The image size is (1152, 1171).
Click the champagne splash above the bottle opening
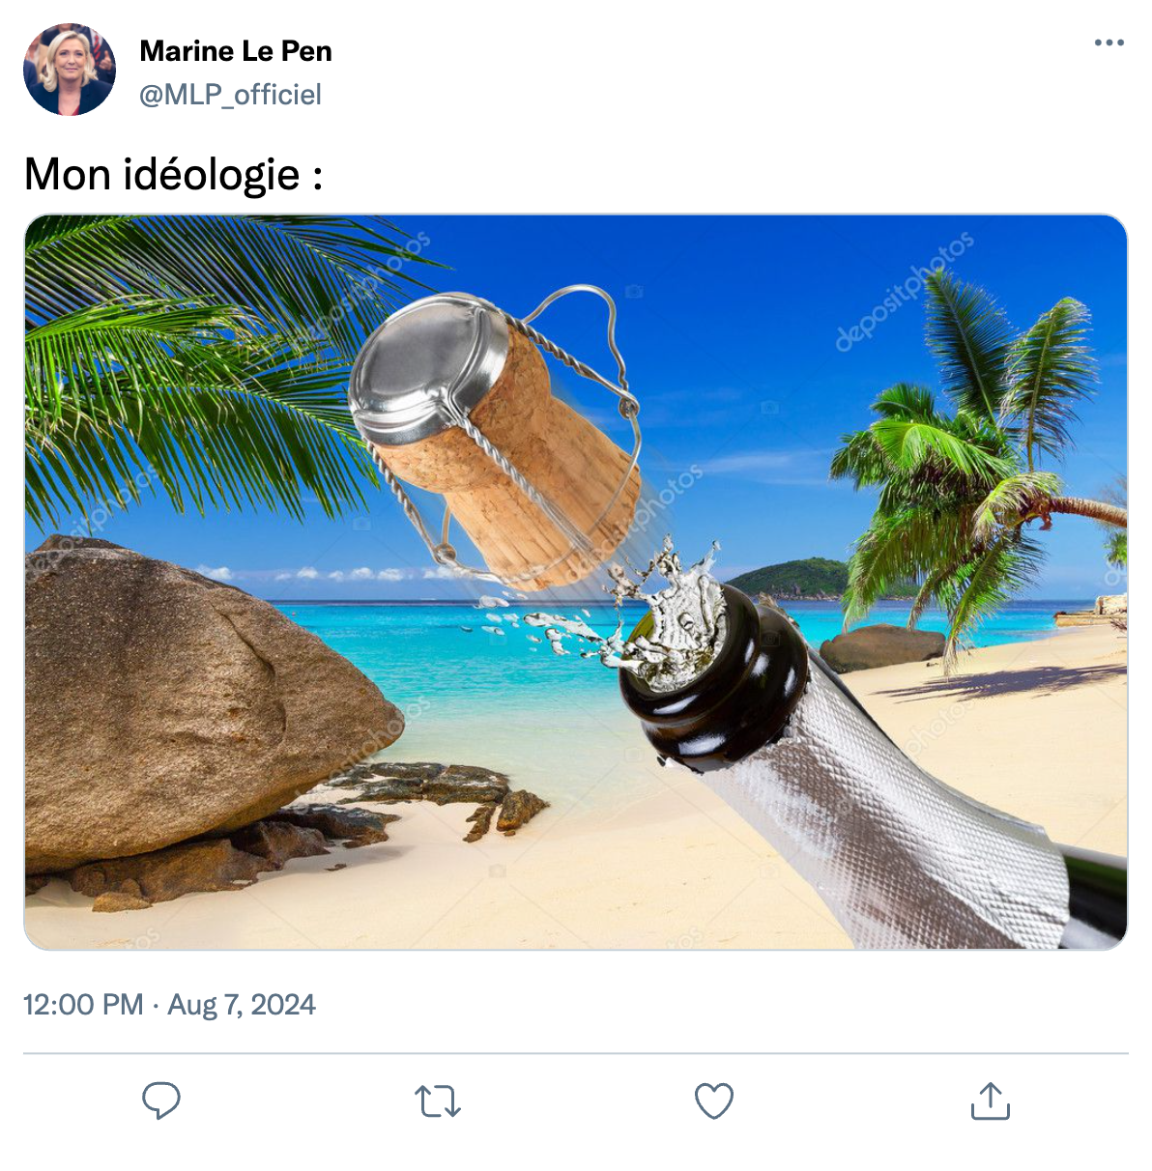pos(667,609)
